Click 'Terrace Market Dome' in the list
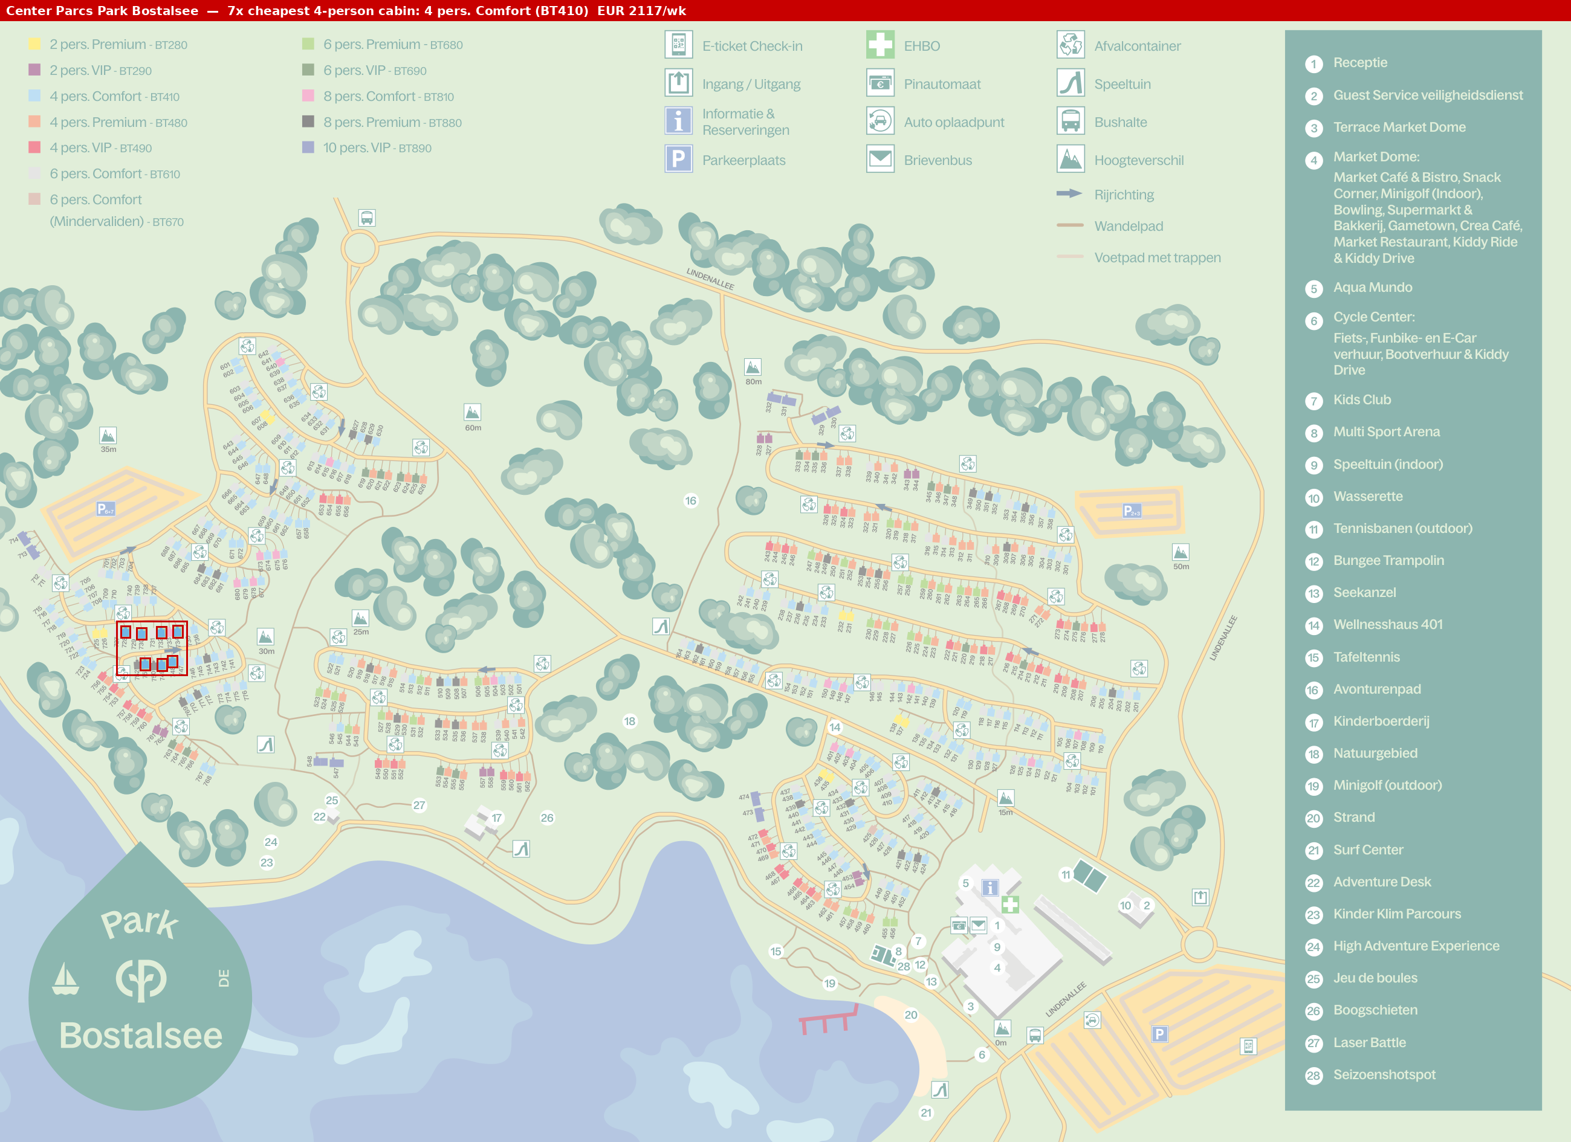Viewport: 1571px width, 1142px height. coord(1399,127)
